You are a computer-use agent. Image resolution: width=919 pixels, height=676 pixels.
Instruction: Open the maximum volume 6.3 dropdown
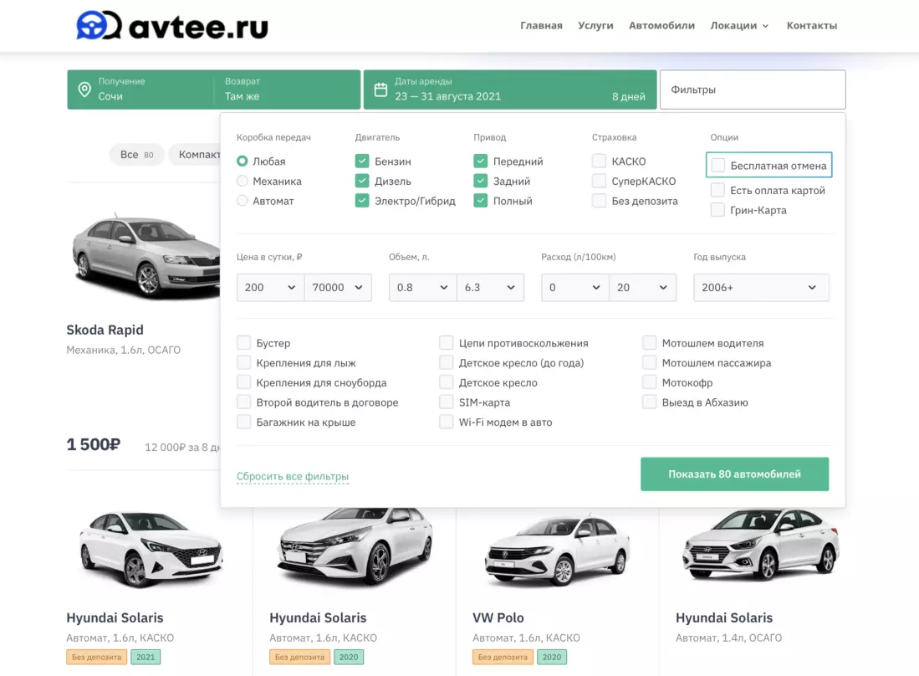(x=490, y=287)
